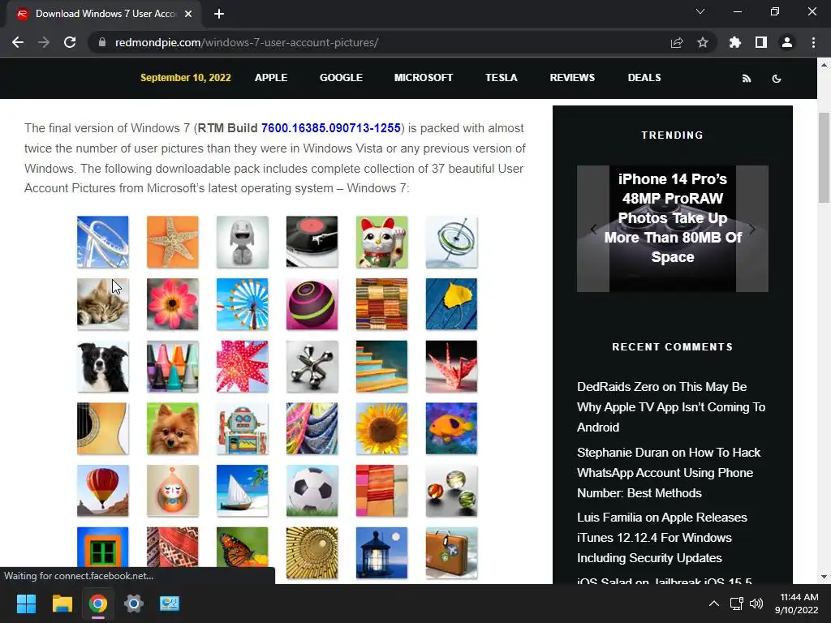The width and height of the screenshot is (831, 623).
Task: Open Chrome extensions puzzle icon
Action: [x=735, y=42]
